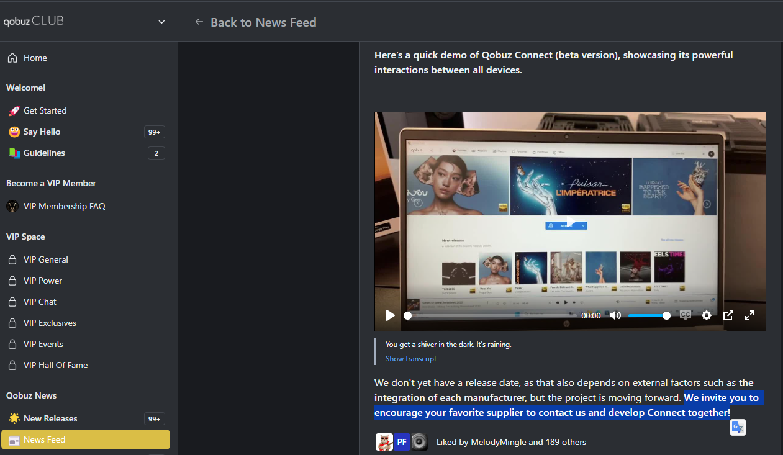Click the lock icon beside VIP Hall Of Fame
Image resolution: width=783 pixels, height=455 pixels.
pos(12,365)
